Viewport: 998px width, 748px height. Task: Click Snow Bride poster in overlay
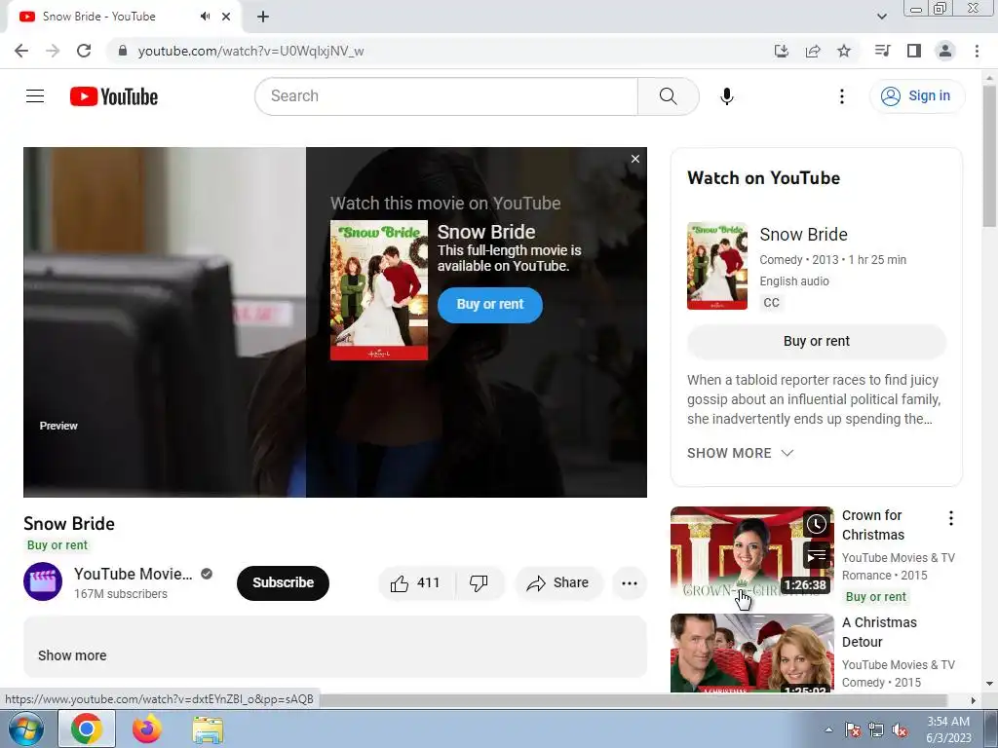pyautogui.click(x=379, y=290)
